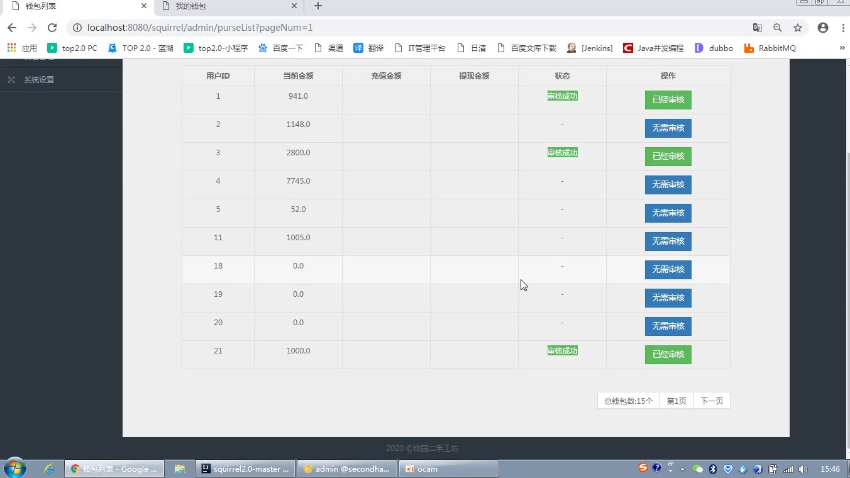Open Java并发编程 bookmark
This screenshot has height=478, width=850.
(653, 48)
